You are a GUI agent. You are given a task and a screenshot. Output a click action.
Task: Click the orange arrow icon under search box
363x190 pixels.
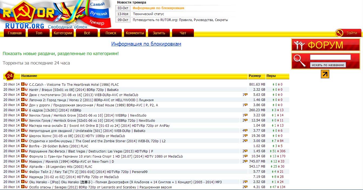tap(325, 74)
